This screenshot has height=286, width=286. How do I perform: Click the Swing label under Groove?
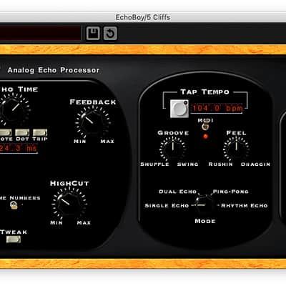pos(187,164)
